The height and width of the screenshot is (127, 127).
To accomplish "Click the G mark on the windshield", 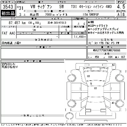I will (x=91, y=84).
